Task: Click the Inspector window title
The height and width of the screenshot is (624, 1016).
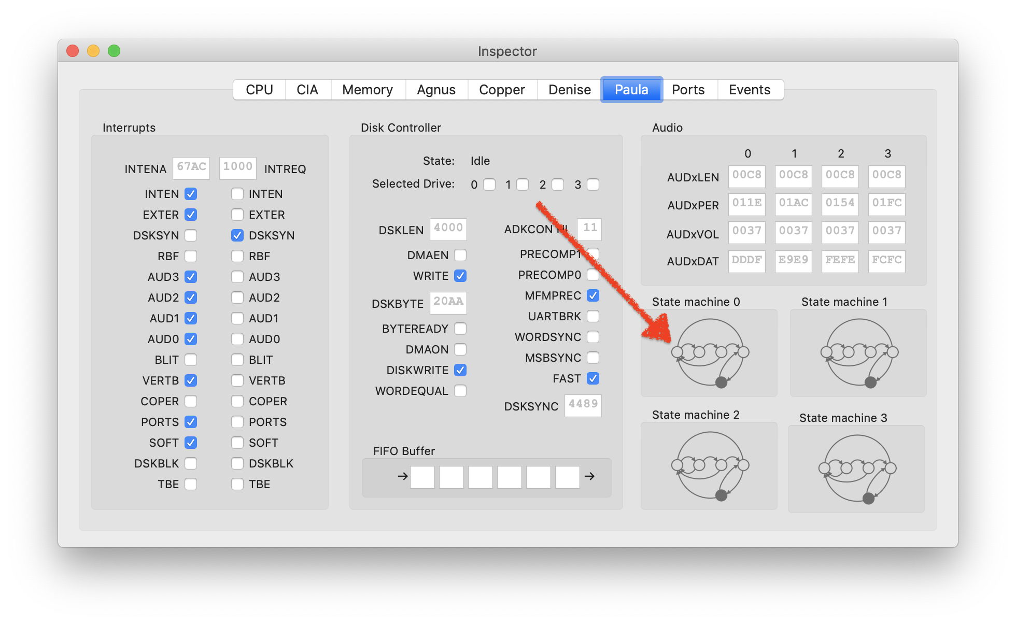Action: pyautogui.click(x=507, y=51)
